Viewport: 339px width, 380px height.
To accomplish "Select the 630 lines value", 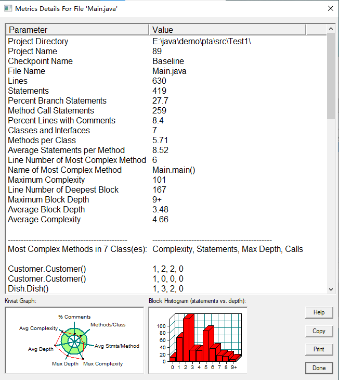I will (x=159, y=81).
